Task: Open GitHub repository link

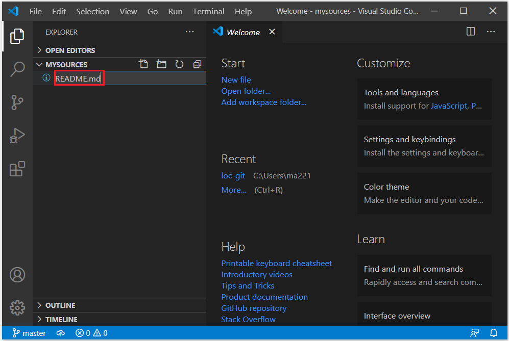Action: [254, 308]
